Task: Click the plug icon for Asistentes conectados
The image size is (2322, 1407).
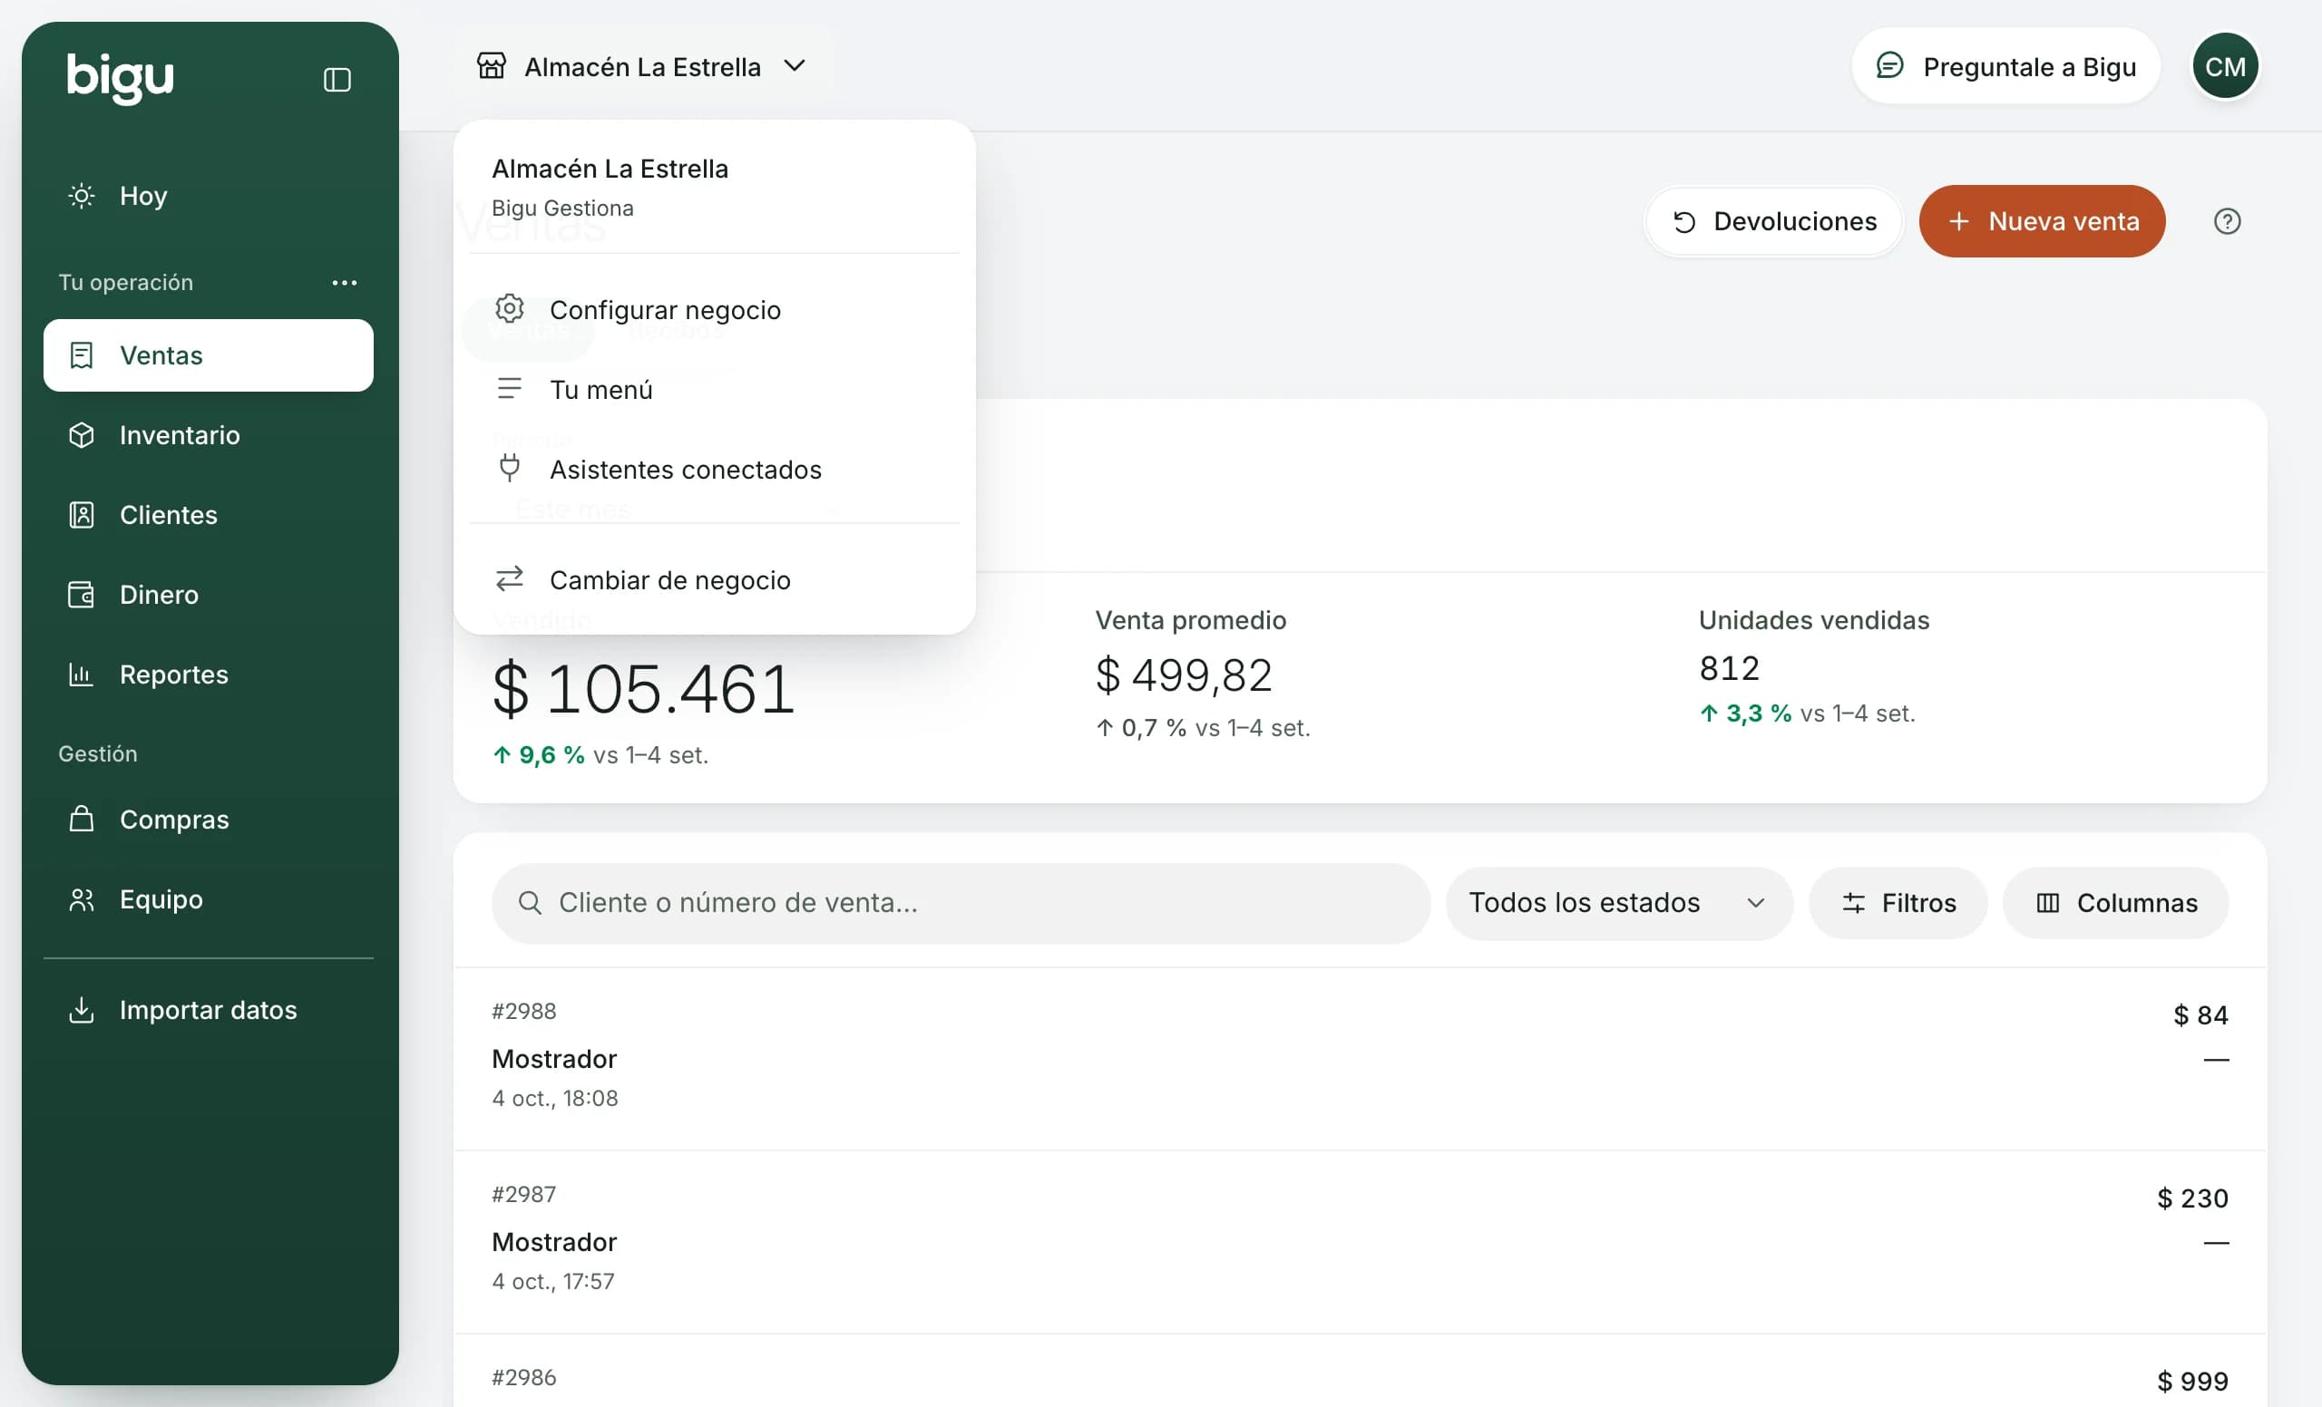Action: (509, 467)
